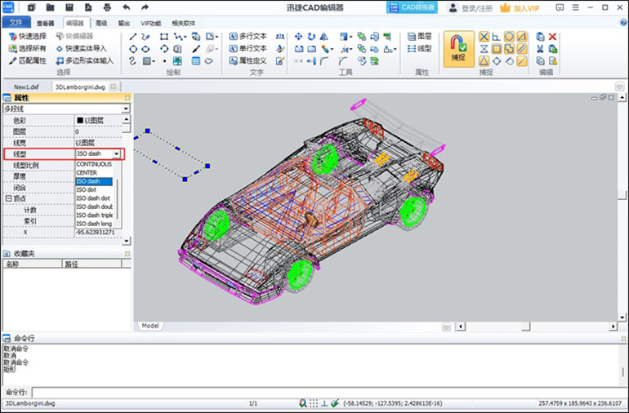Image resolution: width=629 pixels, height=413 pixels.
Task: Click Select All (选择所有)
Action: point(28,48)
